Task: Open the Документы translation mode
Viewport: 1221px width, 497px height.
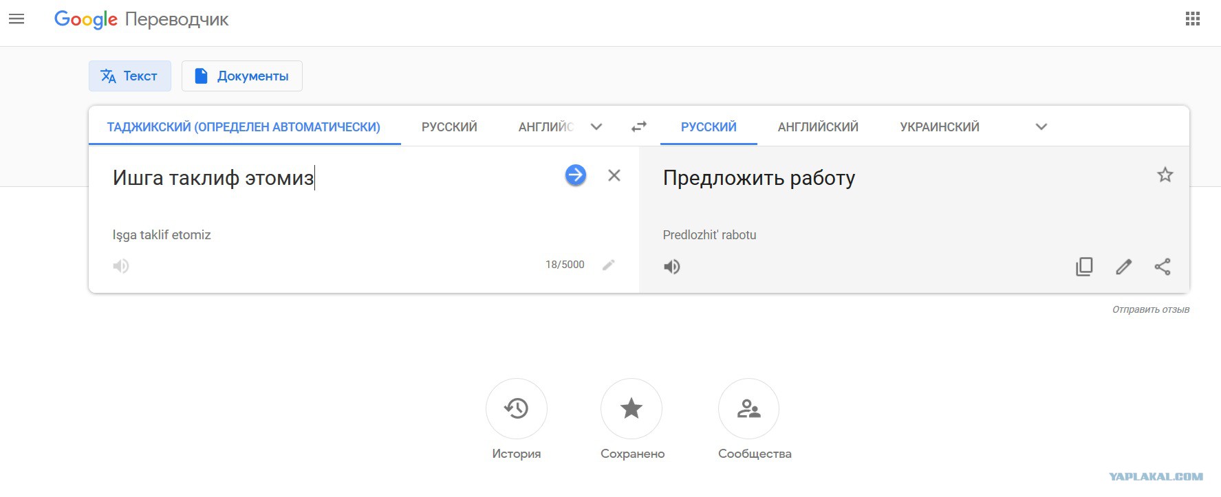Action: pos(241,76)
